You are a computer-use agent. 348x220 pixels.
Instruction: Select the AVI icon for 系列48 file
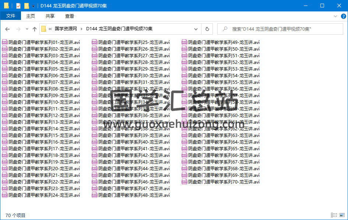[x=95, y=195]
